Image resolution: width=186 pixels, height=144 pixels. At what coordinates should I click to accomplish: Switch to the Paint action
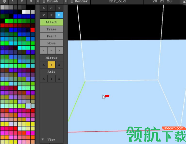(x=51, y=36)
